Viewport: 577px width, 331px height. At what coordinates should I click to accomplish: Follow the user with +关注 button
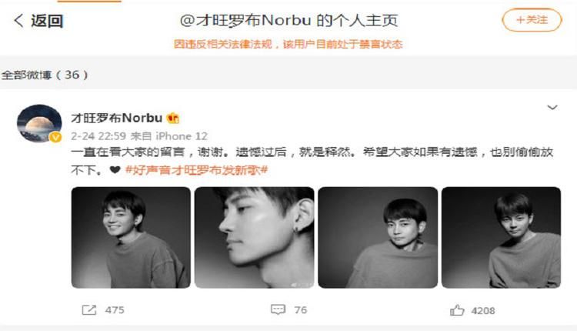[532, 20]
